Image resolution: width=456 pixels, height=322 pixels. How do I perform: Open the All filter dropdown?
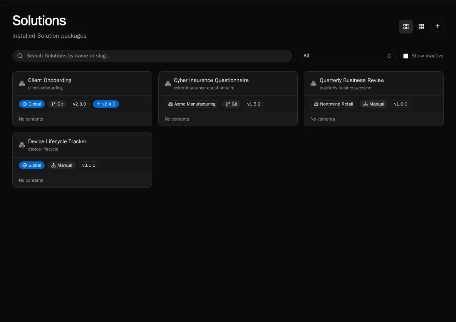point(347,56)
